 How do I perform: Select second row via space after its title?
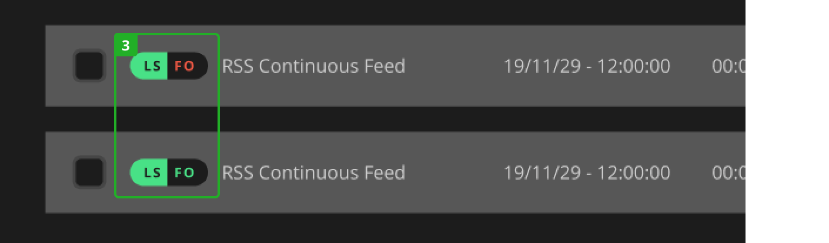(x=453, y=173)
